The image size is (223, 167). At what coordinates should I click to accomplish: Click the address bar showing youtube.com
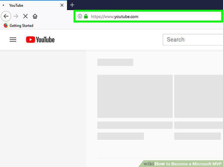[148, 16]
